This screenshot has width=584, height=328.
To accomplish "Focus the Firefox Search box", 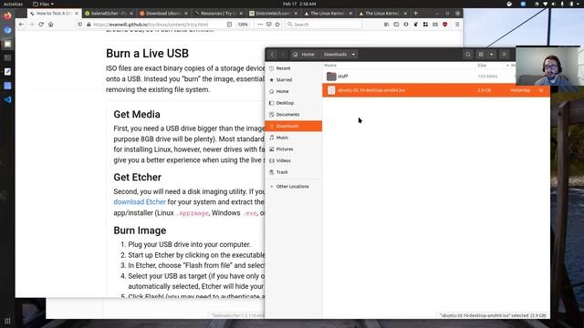I will point(323,25).
